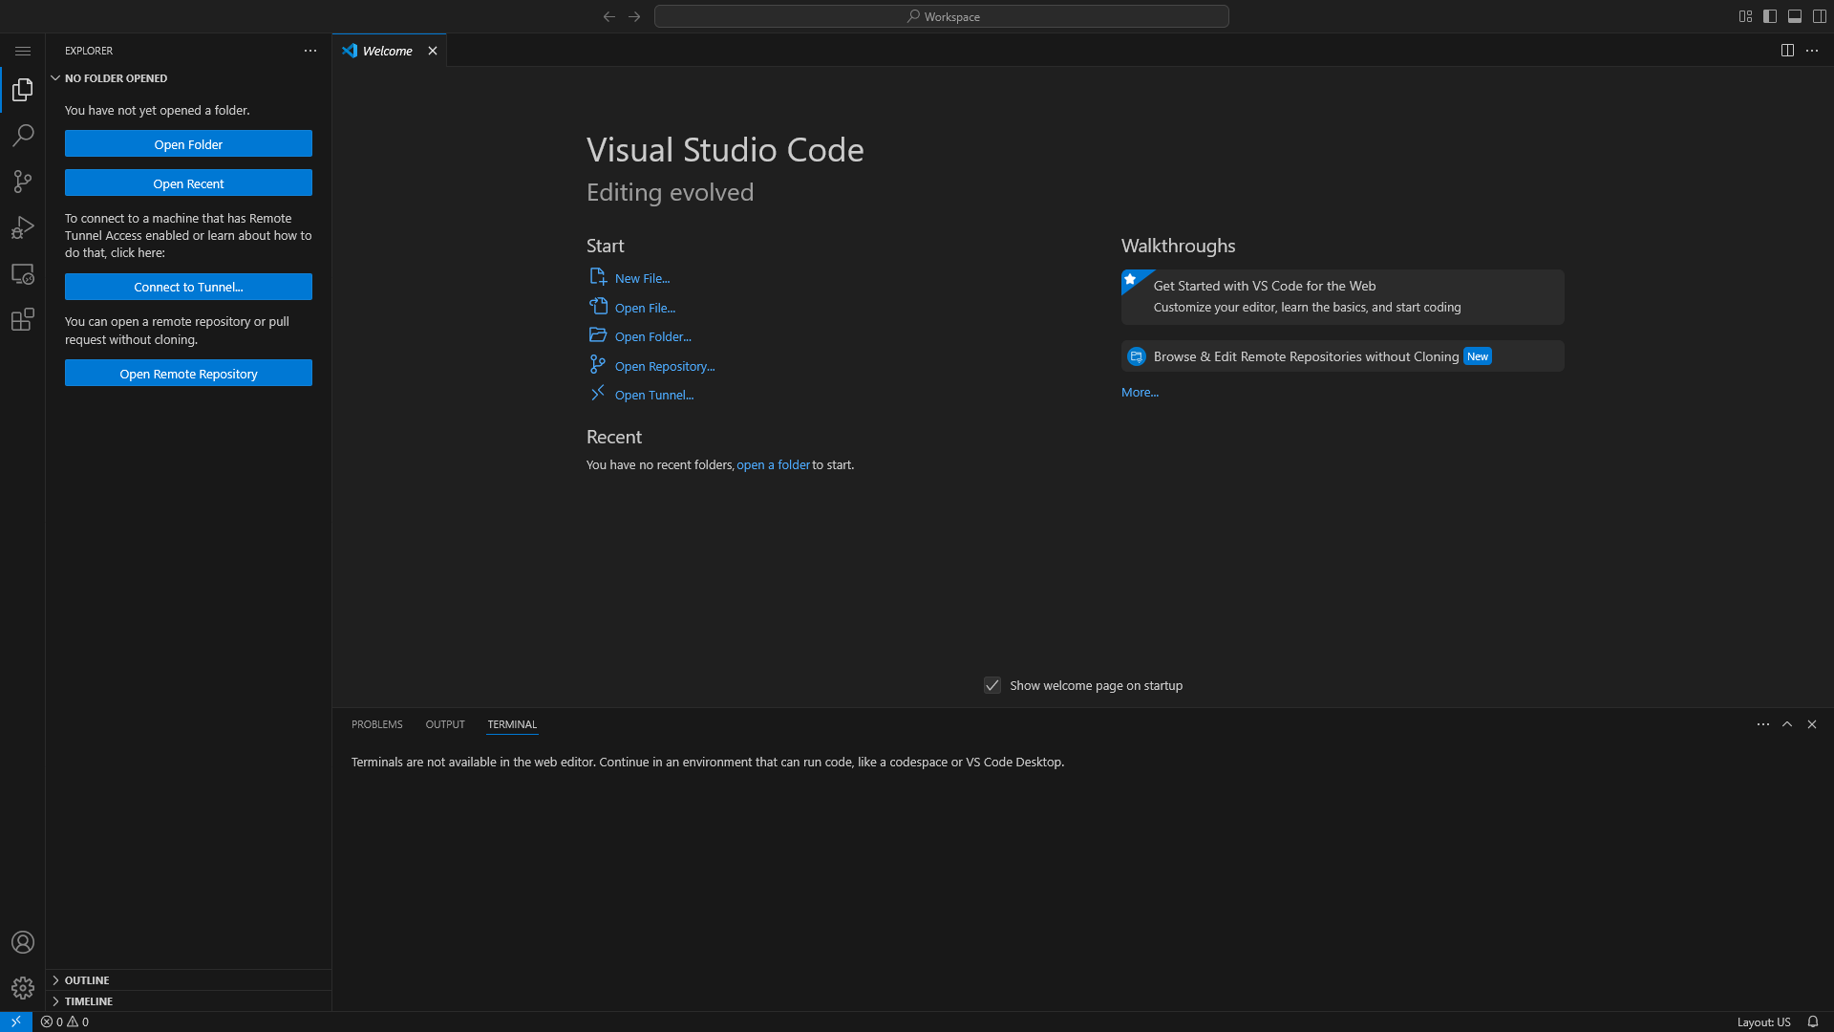Toggle bottom Panel visibility

point(1795,16)
